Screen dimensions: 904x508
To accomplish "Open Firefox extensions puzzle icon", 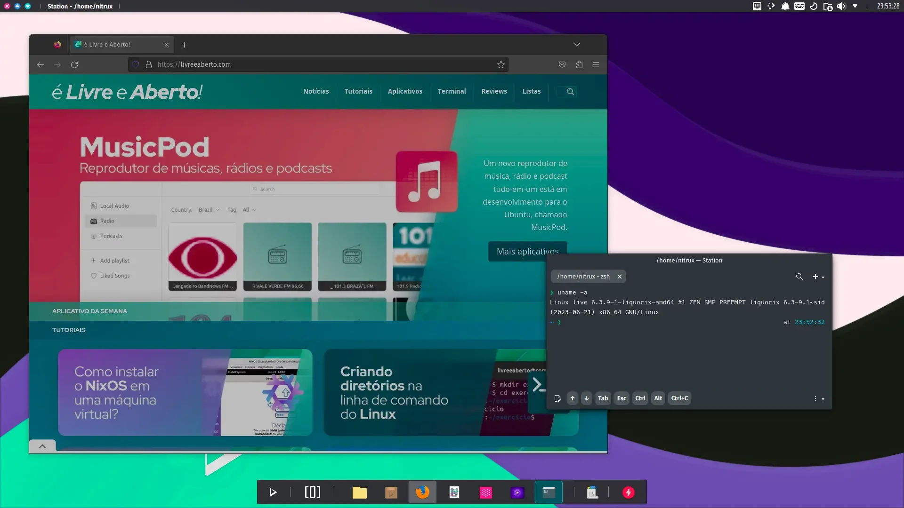I will click(x=579, y=64).
